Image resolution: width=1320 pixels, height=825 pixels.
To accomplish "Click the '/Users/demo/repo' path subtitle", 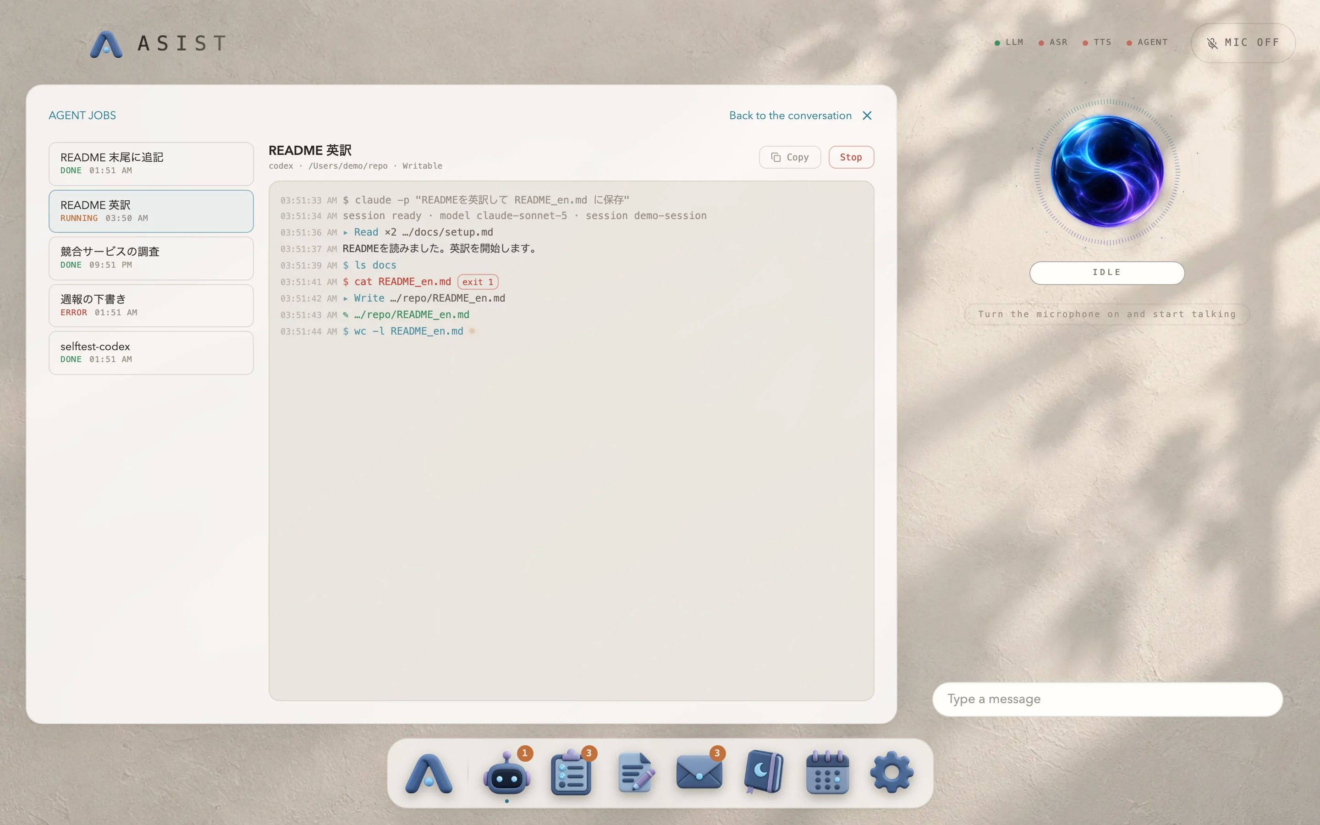I will pyautogui.click(x=348, y=166).
